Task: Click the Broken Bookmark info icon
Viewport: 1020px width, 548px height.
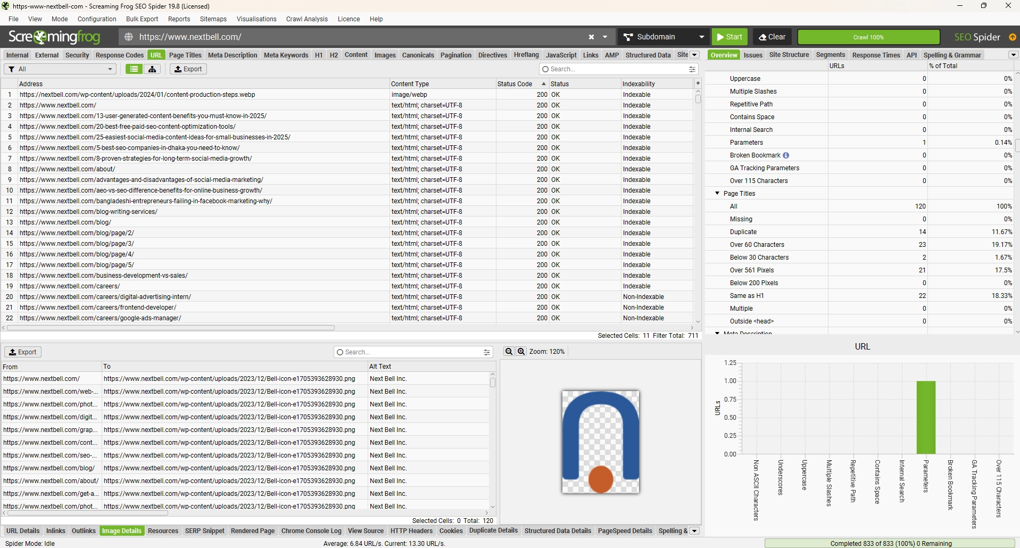Action: 786,155
